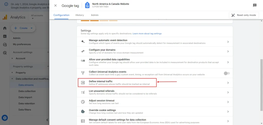Click the consent settings checklist icon
The width and height of the screenshot is (263, 125).
click(x=83, y=121)
